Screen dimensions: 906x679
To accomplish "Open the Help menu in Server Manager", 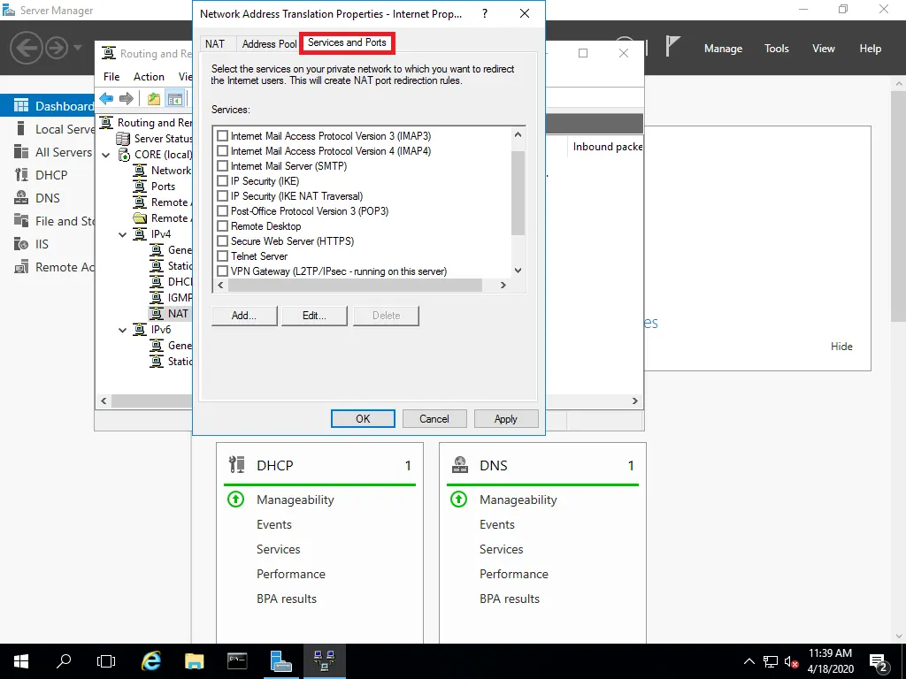I will click(870, 49).
